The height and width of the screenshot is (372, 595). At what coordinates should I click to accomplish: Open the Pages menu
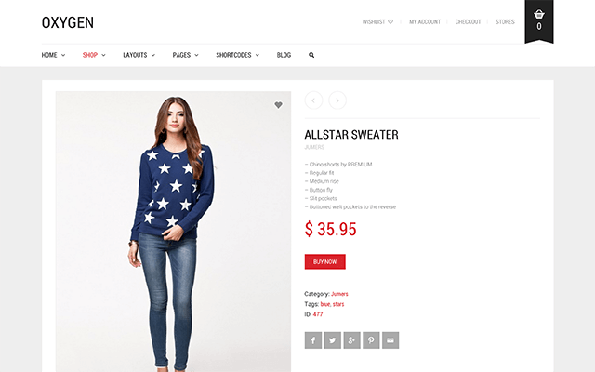186,55
